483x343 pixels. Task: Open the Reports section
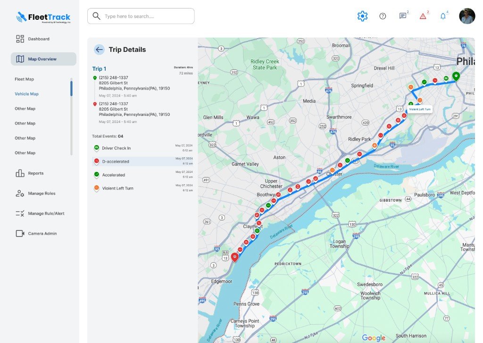(36, 173)
